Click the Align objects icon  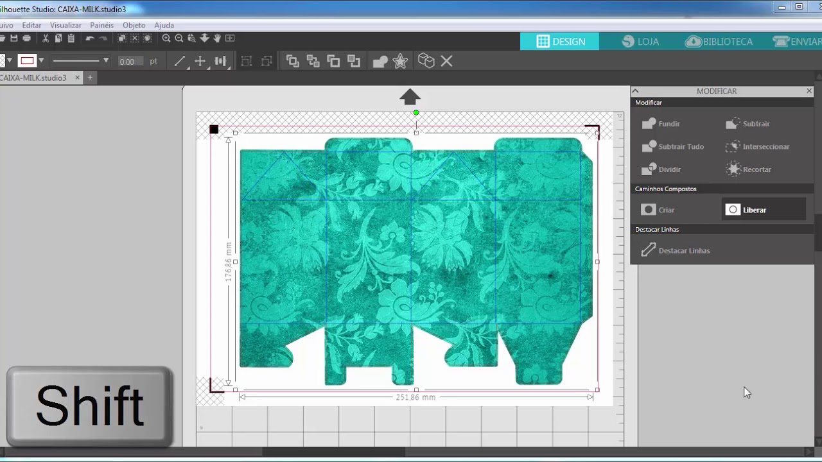[x=220, y=61]
